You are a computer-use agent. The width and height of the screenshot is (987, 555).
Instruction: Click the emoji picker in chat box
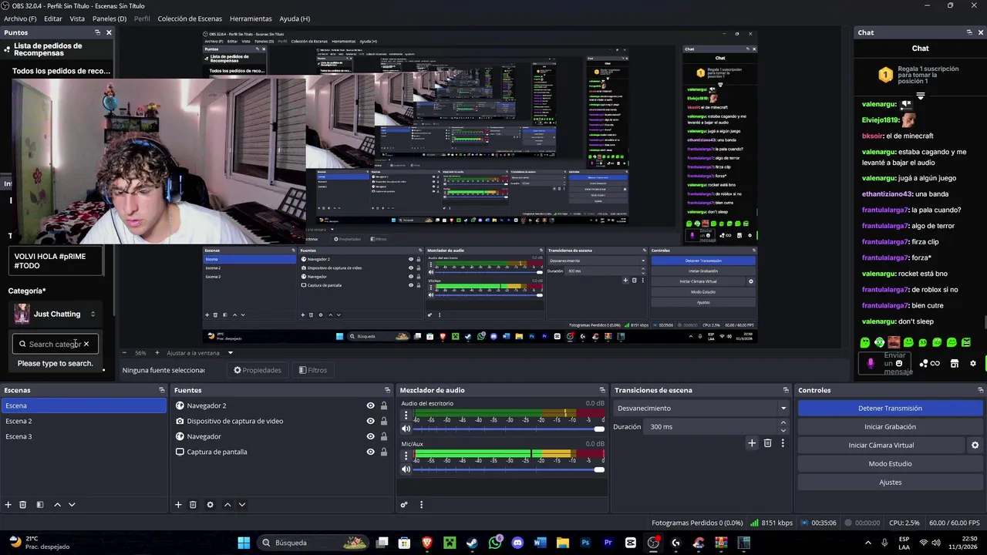(899, 364)
